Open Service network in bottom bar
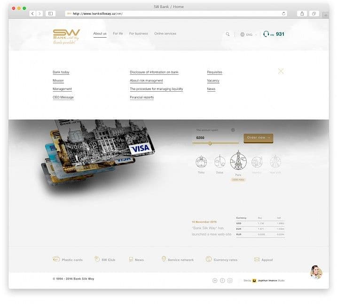 tap(178, 259)
